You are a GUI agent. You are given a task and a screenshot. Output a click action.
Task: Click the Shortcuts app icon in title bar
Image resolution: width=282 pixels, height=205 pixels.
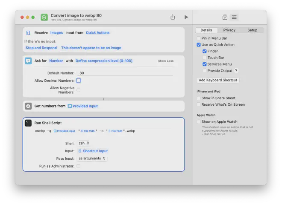point(44,17)
